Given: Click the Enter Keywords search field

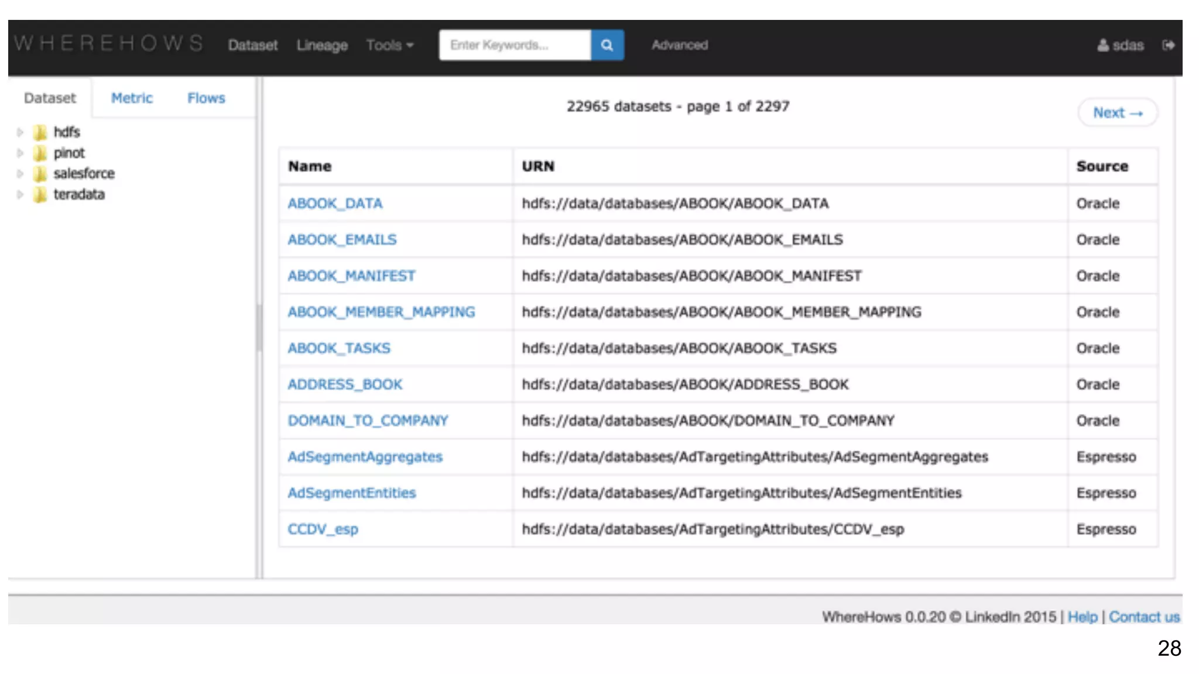Looking at the screenshot, I should pyautogui.click(x=515, y=45).
